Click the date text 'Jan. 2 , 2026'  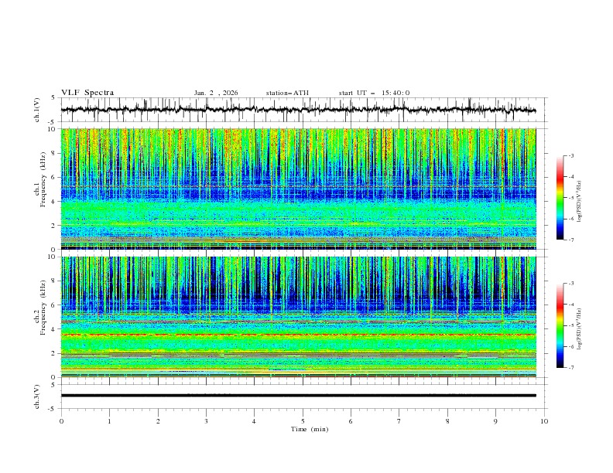click(x=216, y=93)
